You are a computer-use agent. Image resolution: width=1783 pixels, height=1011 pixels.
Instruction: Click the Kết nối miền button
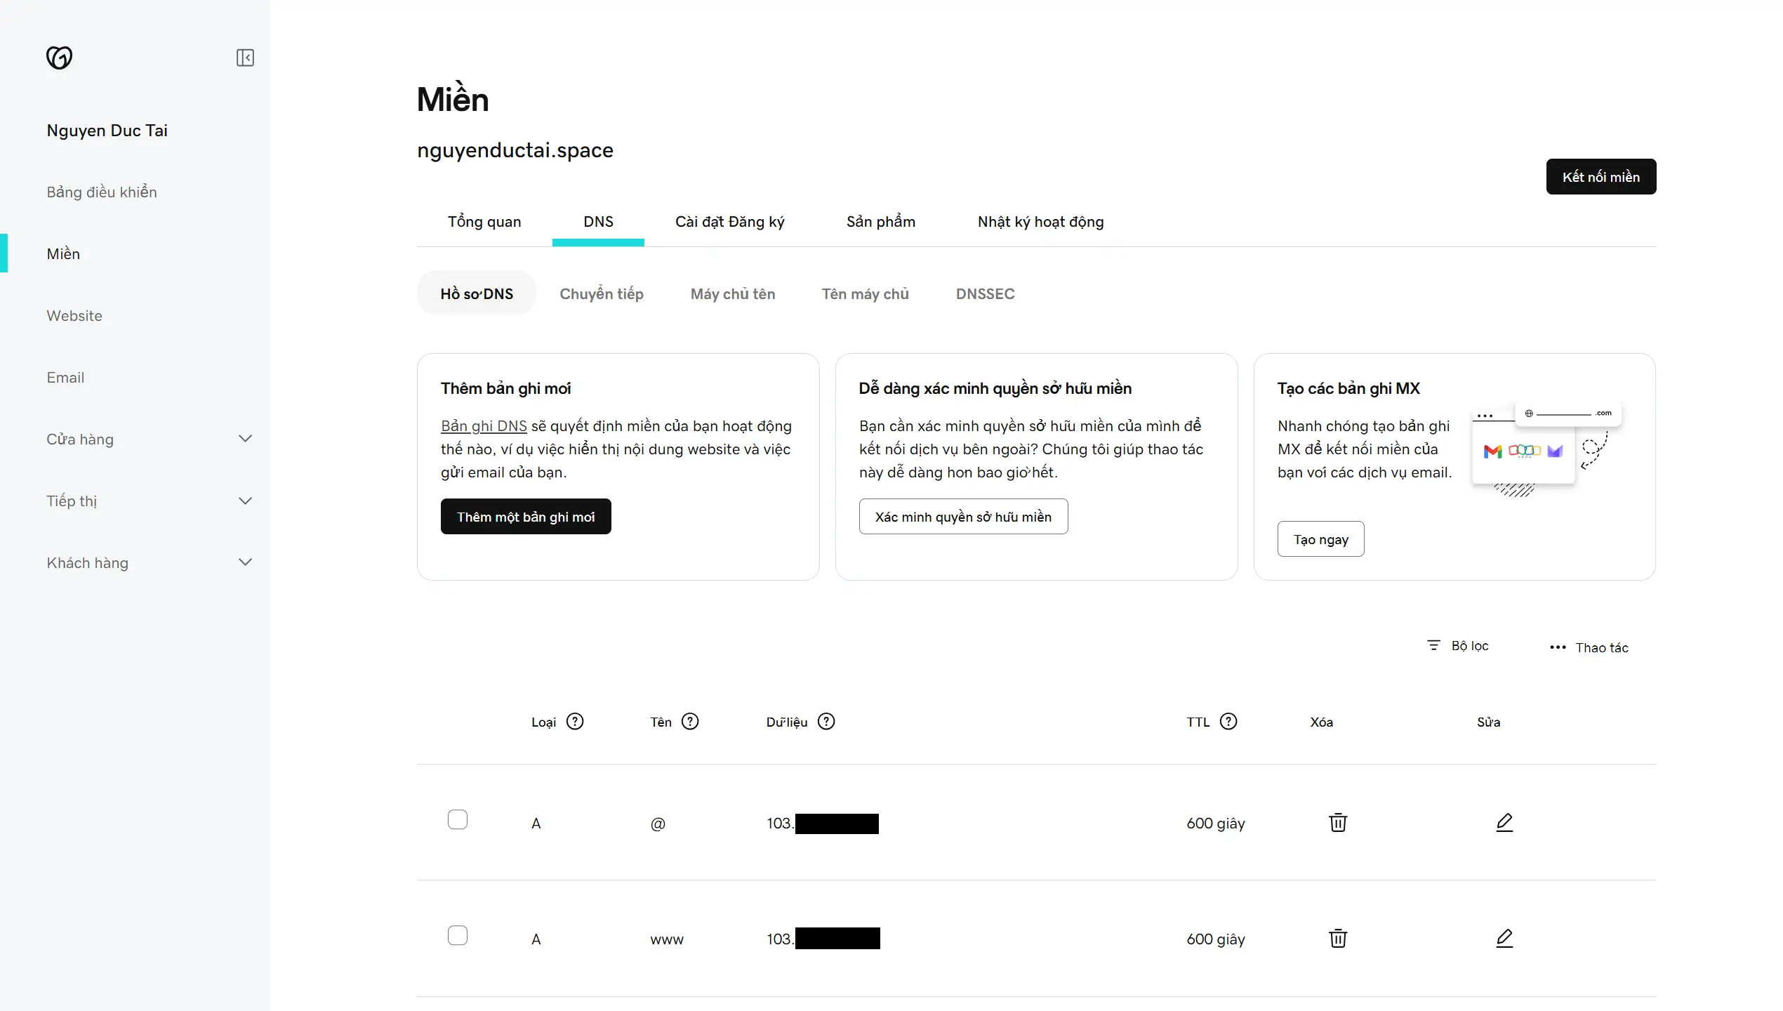pos(1600,177)
